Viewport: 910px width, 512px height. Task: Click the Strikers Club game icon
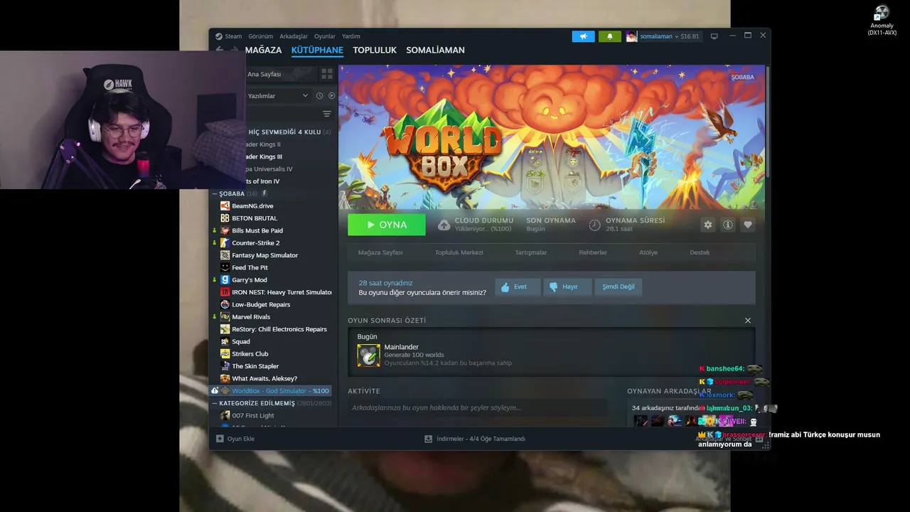[x=225, y=353]
